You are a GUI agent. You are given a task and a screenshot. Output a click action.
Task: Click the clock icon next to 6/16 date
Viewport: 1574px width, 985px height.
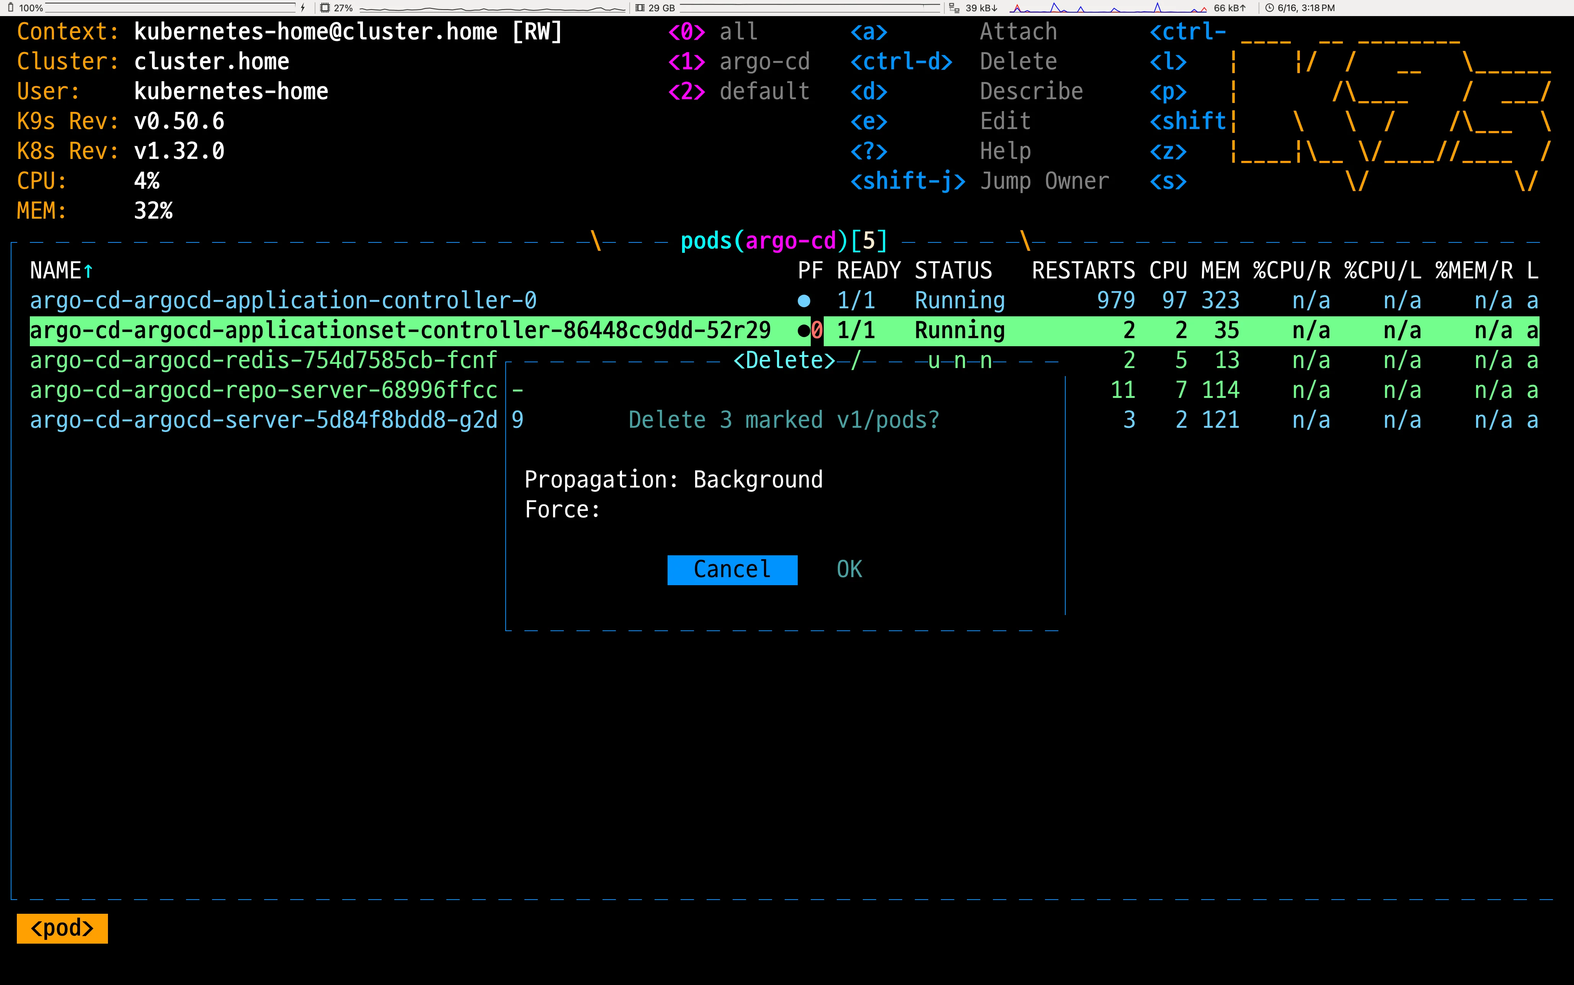(x=1269, y=8)
